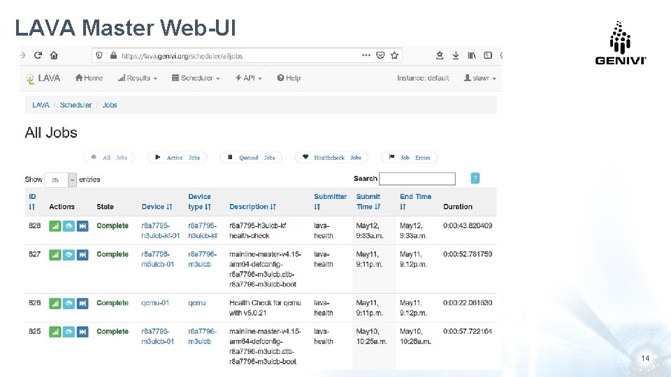671x377 pixels.
Task: Select the Active Jobs filter
Action: coord(177,158)
